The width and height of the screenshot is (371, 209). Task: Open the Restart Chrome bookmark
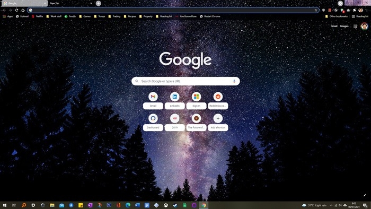pos(210,16)
